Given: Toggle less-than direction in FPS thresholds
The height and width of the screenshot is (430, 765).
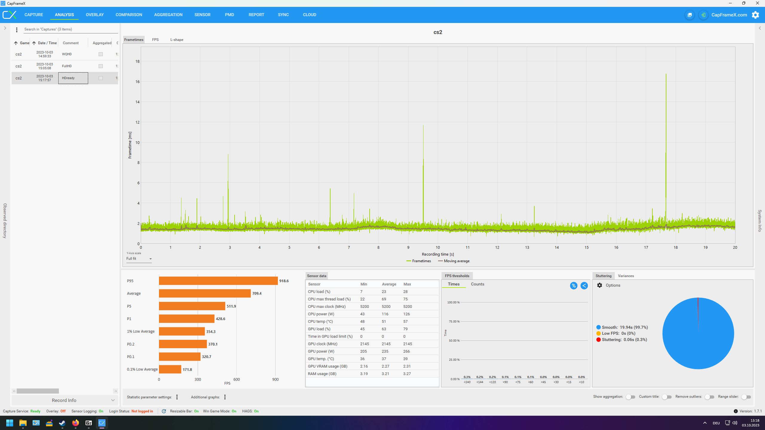Looking at the screenshot, I should click(584, 286).
